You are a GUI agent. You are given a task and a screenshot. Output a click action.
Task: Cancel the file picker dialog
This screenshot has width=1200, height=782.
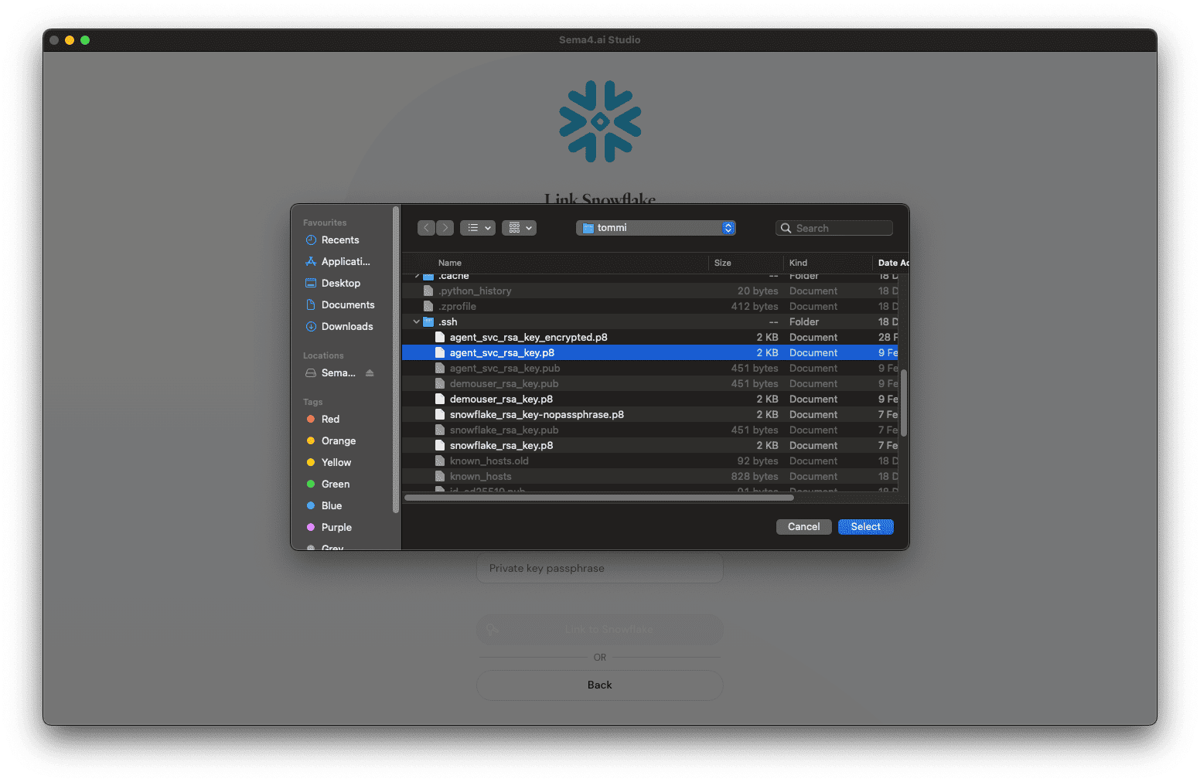(803, 526)
